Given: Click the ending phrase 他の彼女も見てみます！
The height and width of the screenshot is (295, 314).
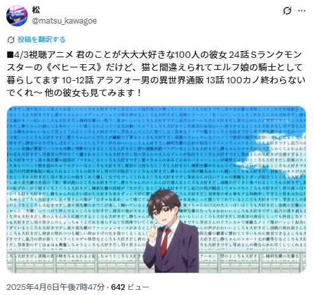Looking at the screenshot, I should (x=93, y=93).
